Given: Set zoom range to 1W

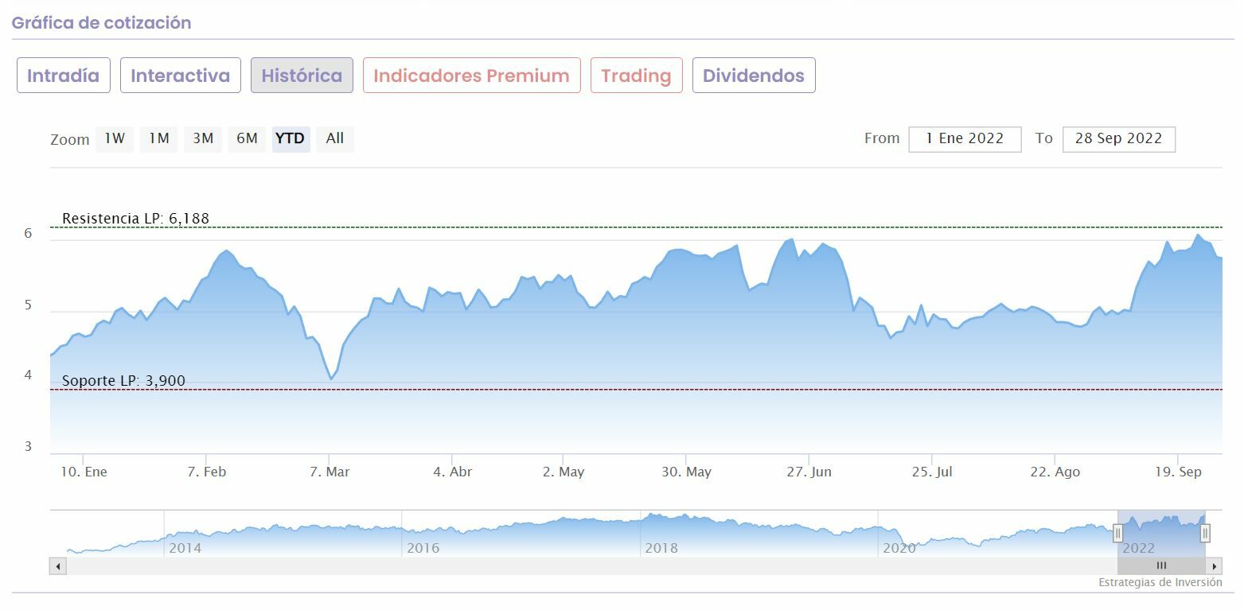Looking at the screenshot, I should [115, 138].
